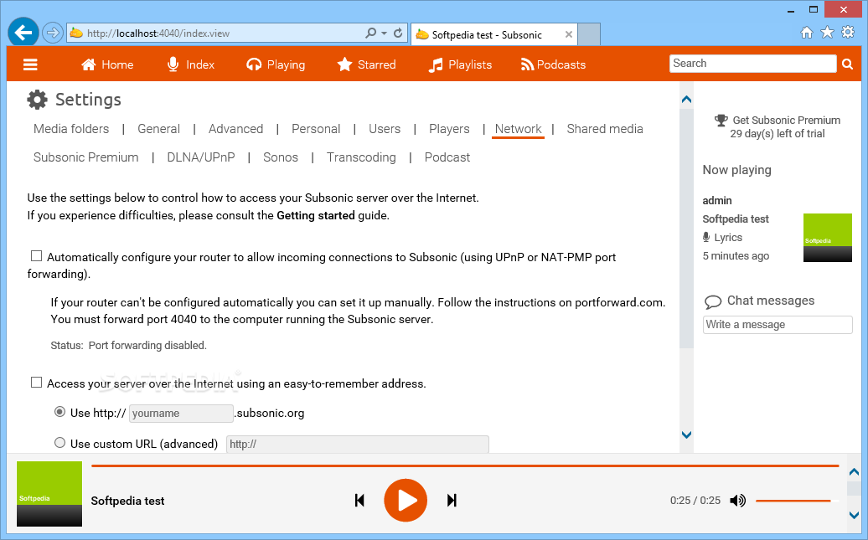The height and width of the screenshot is (540, 868).
Task: Switch to the Personal settings tab
Action: click(316, 129)
